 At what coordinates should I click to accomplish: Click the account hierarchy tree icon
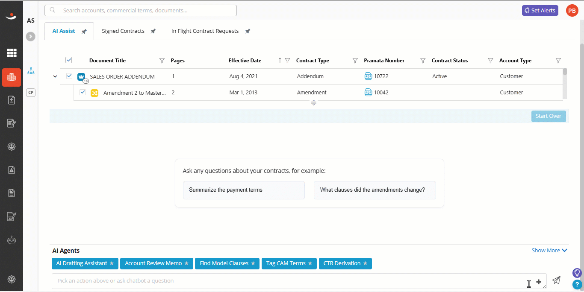(31, 71)
